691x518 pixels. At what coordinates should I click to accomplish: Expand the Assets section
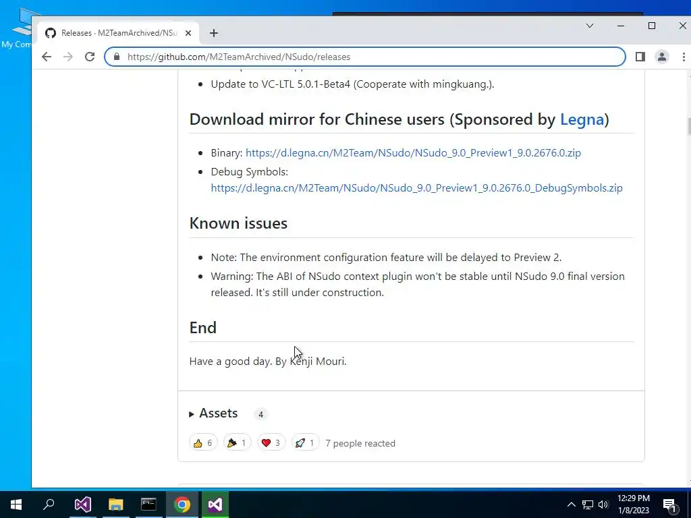(214, 413)
